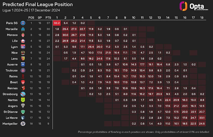213x137 pixels.
Task: Click the Strasbourg team name
Action: coord(10,94)
